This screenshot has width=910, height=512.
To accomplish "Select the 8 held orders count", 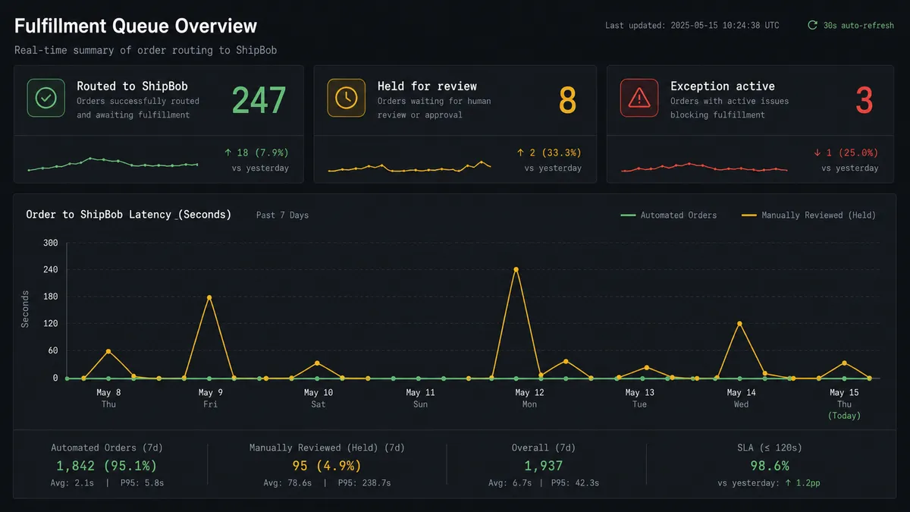I will [x=567, y=100].
